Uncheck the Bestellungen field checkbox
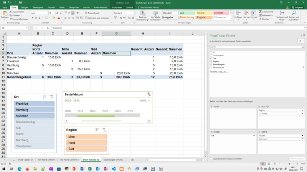Viewport: 307px width, 172px height. [211, 64]
